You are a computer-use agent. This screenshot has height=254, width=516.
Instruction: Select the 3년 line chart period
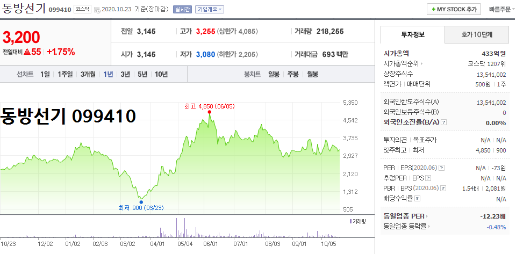click(x=125, y=74)
